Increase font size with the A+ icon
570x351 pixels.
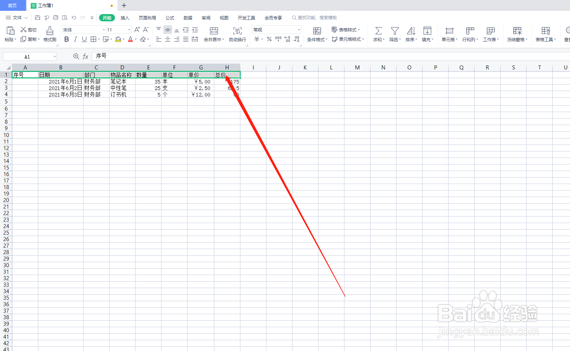(x=137, y=30)
